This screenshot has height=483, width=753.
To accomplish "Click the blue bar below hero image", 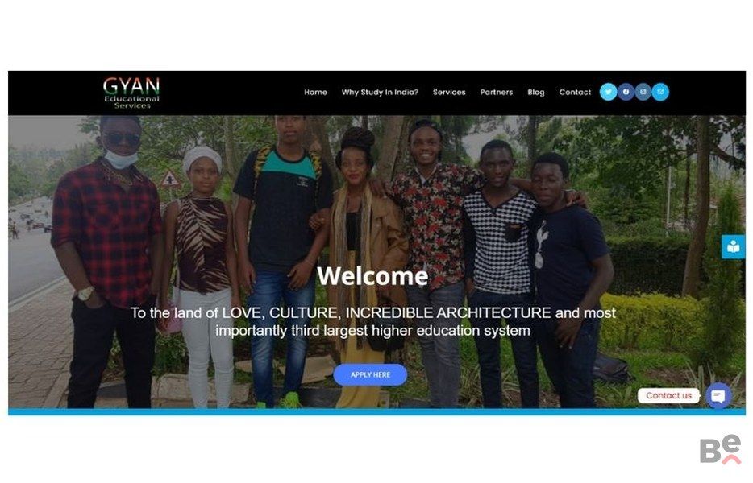I will 377,411.
